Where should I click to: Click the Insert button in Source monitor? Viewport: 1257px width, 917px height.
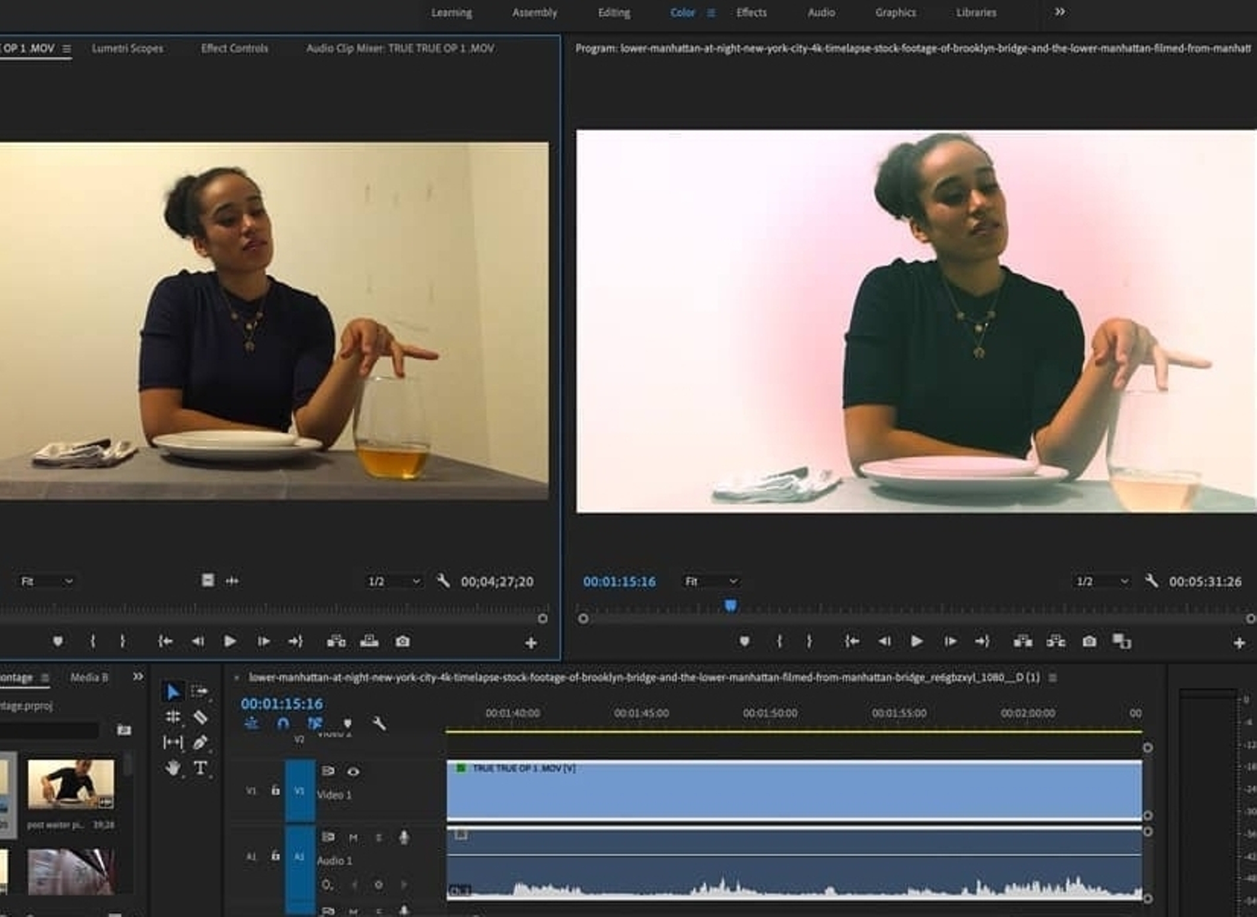(x=336, y=642)
